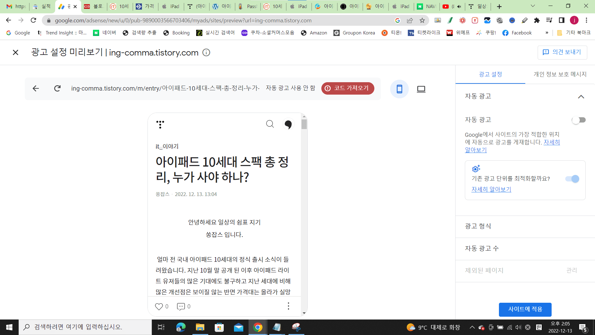Open the Windows Start menu
Viewport: 595px width, 335px height.
click(9, 327)
